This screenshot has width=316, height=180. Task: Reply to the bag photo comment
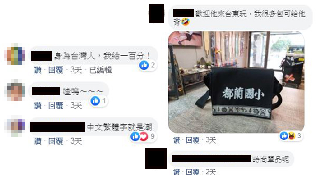(x=192, y=140)
